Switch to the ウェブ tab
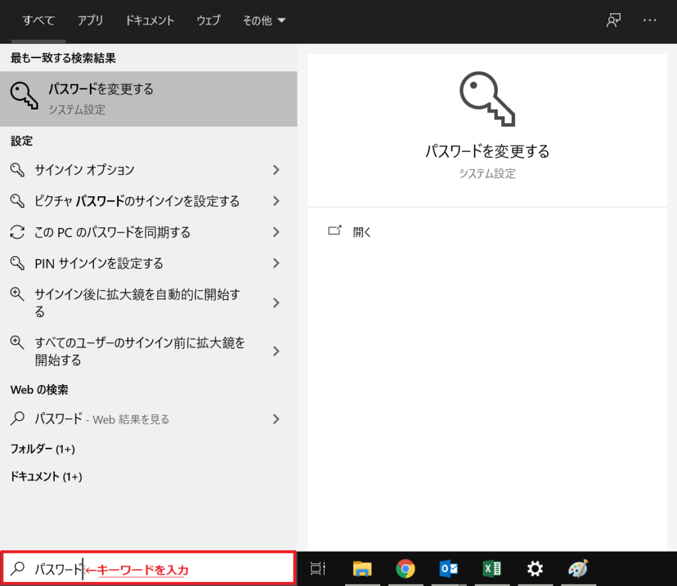Screen dimensions: 677x586 [208, 20]
